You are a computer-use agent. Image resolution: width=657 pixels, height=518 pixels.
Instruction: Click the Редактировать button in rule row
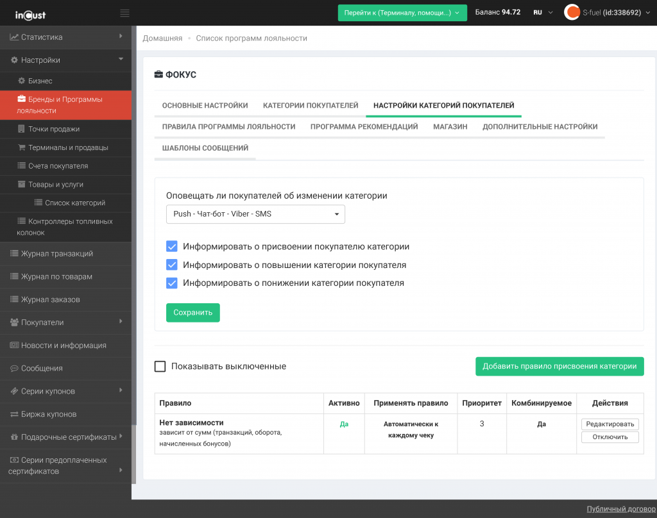[610, 424]
